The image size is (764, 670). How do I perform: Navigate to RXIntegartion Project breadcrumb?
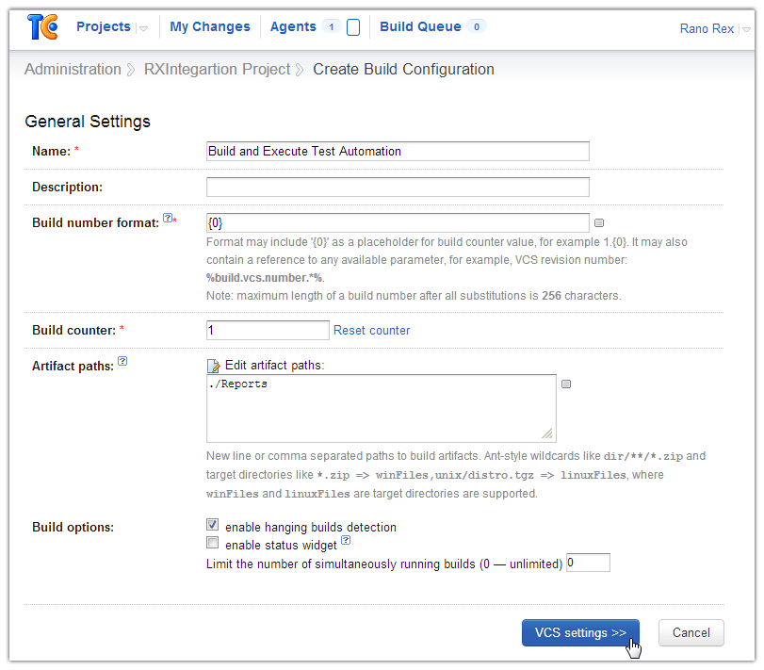[217, 69]
